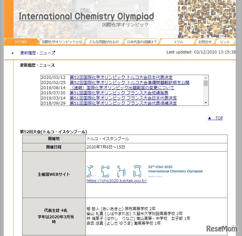Click the 第52回大会(トルコ・イスタンブール) heading
The height and width of the screenshot is (236, 242).
(53, 132)
